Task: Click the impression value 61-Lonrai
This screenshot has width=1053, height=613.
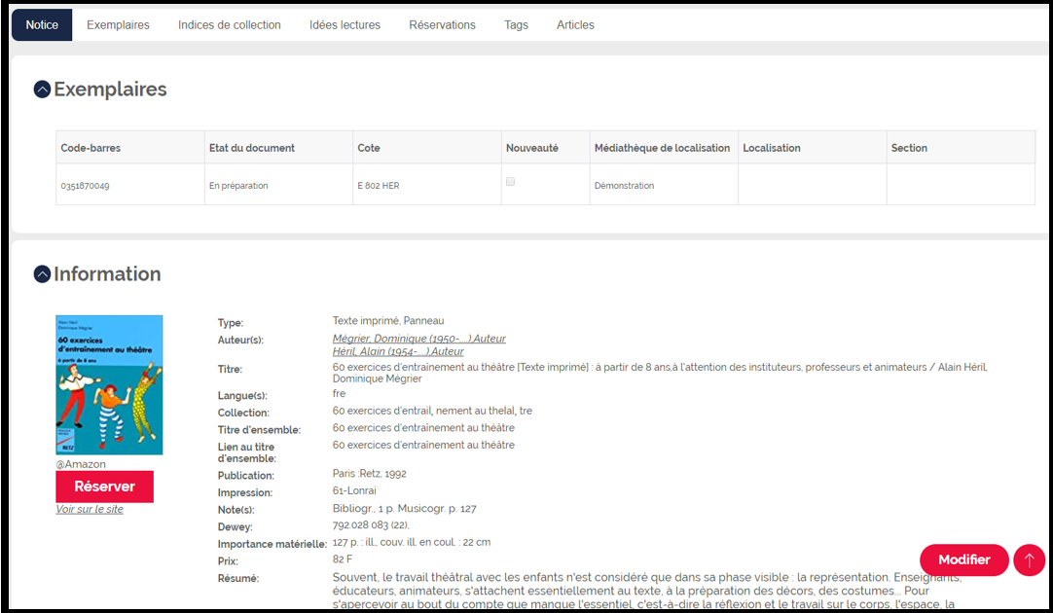Action: click(x=354, y=490)
